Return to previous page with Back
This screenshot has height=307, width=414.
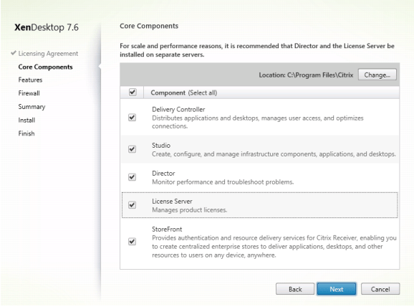(295, 289)
